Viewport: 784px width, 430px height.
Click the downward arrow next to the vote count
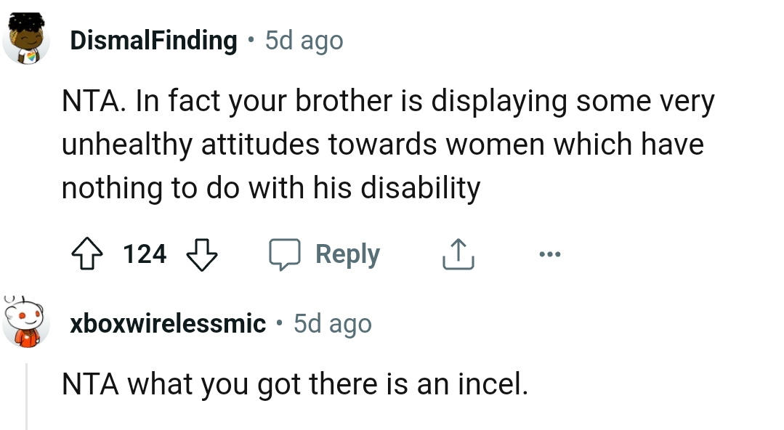click(x=201, y=256)
